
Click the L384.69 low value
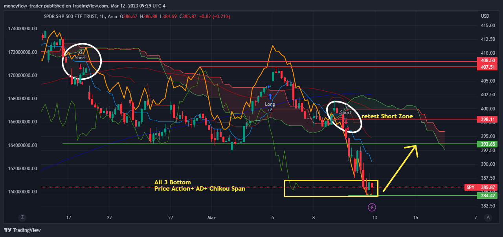click(x=168, y=17)
